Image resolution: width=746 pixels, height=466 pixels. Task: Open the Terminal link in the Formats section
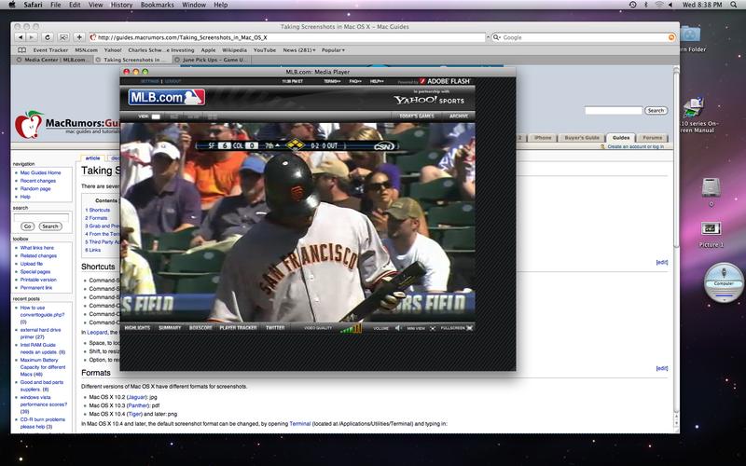[x=299, y=424]
